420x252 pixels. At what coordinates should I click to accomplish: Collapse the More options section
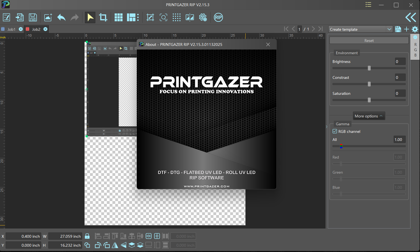tap(369, 116)
